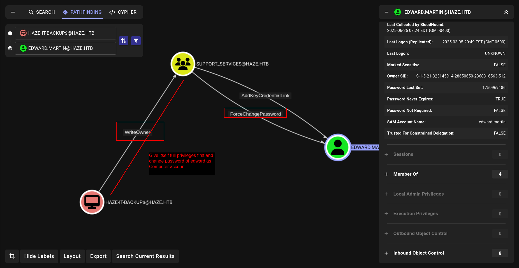This screenshot has width=519, height=268.
Task: Click Password Not Required FALSE value
Action: pos(500,111)
